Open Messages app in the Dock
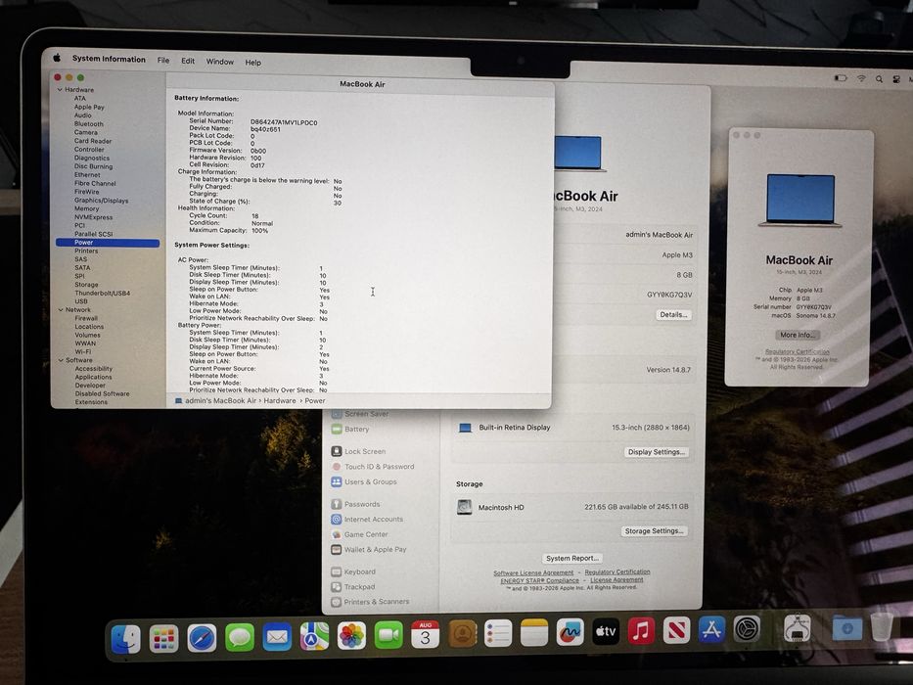The height and width of the screenshot is (685, 913). [240, 637]
